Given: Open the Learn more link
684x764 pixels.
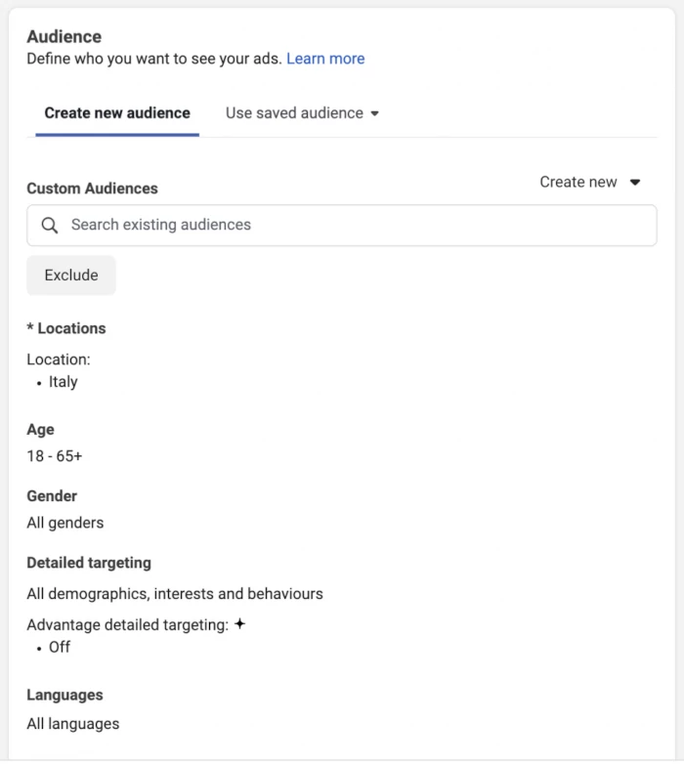Looking at the screenshot, I should (325, 59).
